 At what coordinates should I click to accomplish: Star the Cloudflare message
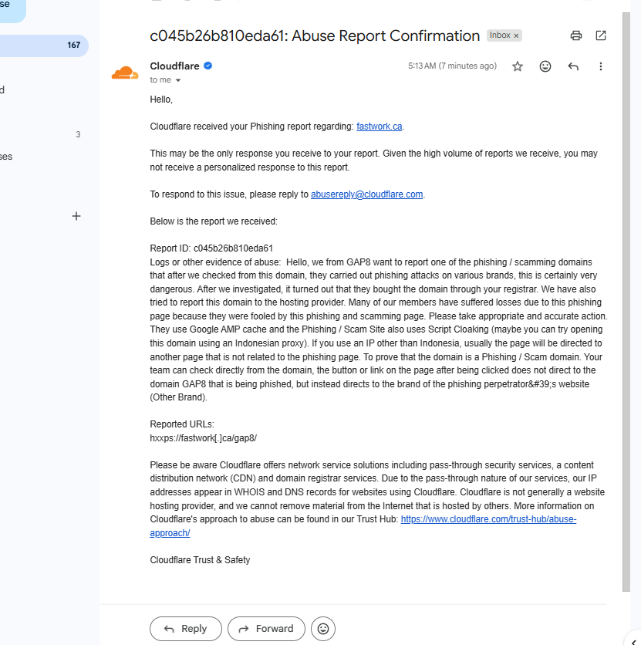point(518,66)
